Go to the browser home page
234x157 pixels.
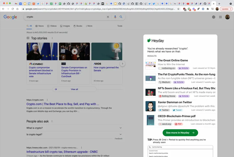pos(17,9)
